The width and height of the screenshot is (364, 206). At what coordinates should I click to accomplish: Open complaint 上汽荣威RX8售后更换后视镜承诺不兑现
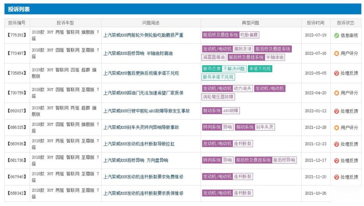click(141, 73)
